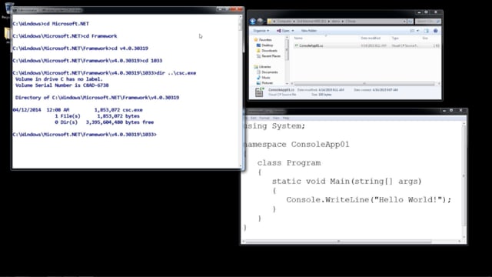Screen dimensions: 492x277
Task: Click the New folder button
Action: click(x=309, y=31)
